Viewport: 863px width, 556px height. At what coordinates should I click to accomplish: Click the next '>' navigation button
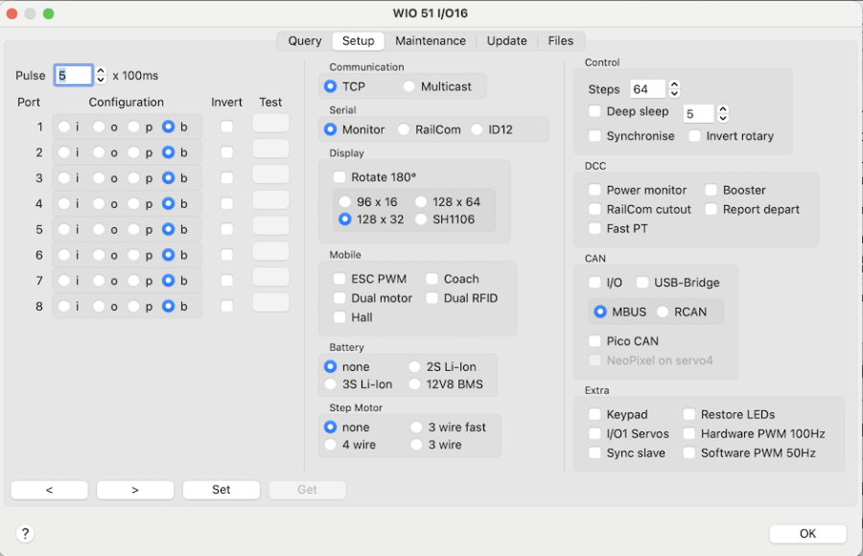(x=135, y=490)
